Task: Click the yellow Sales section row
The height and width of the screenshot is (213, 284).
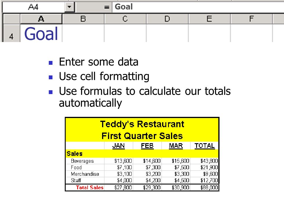Action: pyautogui.click(x=142, y=154)
